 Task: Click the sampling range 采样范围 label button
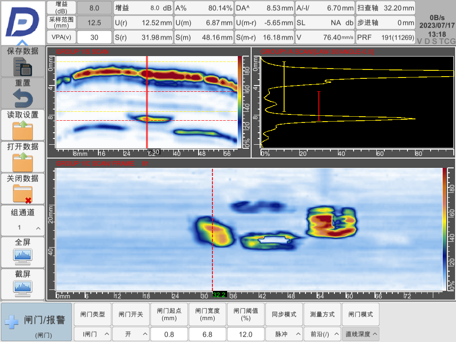(x=61, y=22)
